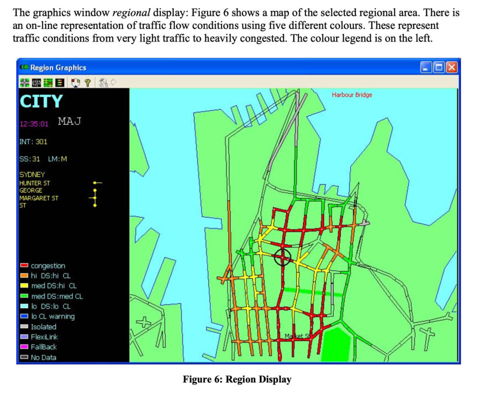
Task: Click the dark No Data legend swatch
Action: (x=24, y=357)
